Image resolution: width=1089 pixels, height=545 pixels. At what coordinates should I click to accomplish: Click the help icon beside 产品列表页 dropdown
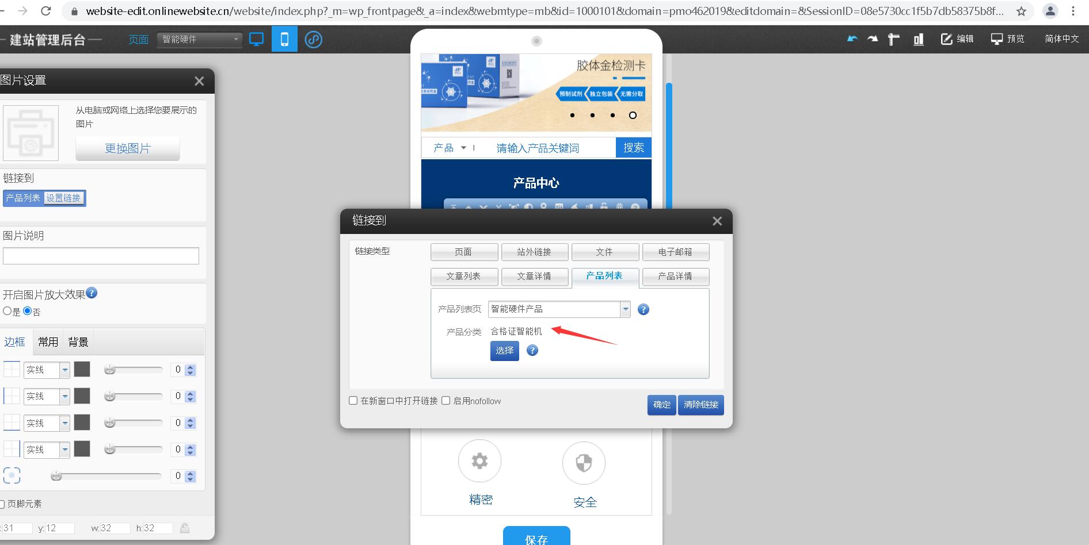click(x=643, y=309)
